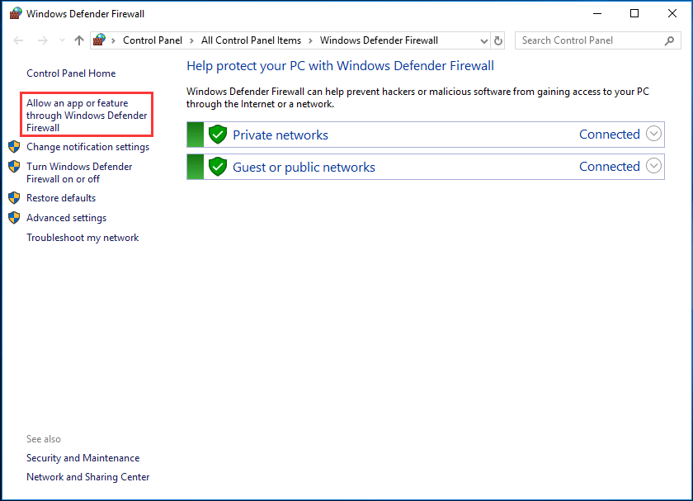Image resolution: width=693 pixels, height=501 pixels.
Task: Click inside the Search Control Panel field
Action: coord(586,40)
